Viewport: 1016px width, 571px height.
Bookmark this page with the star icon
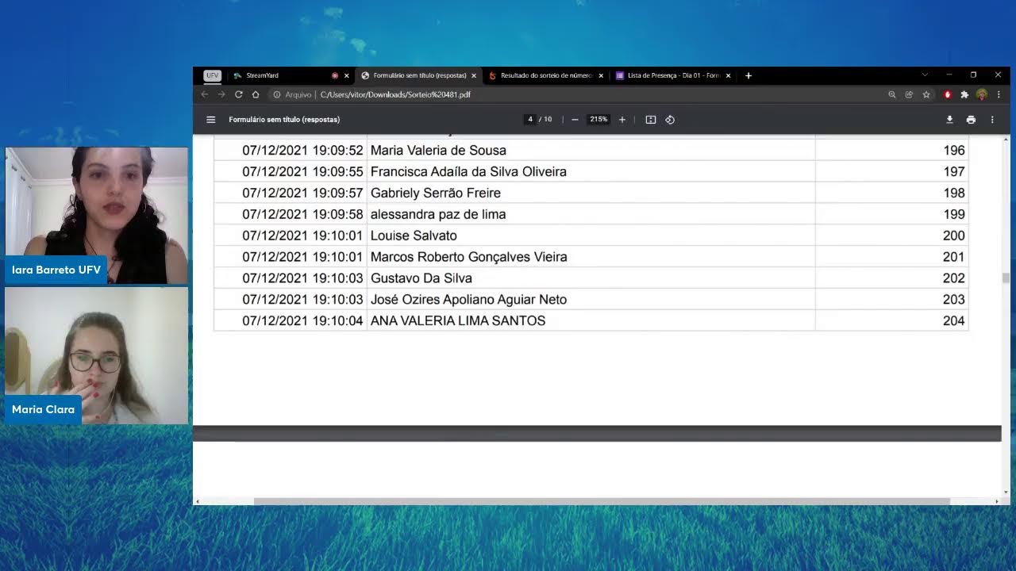(926, 94)
